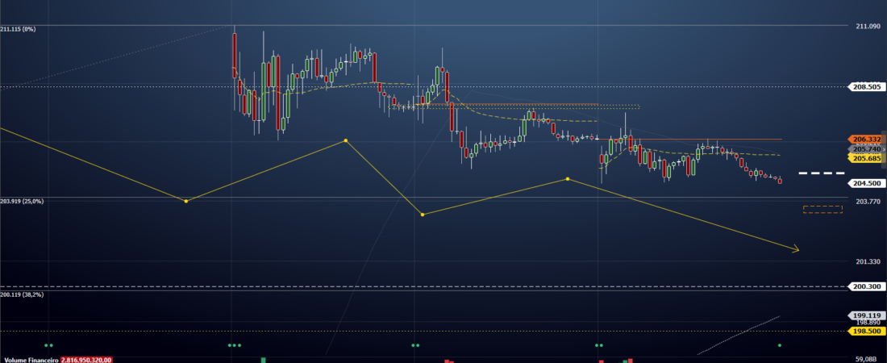Click the orange 206.332 price tag
The image size is (887, 363).
(866, 139)
